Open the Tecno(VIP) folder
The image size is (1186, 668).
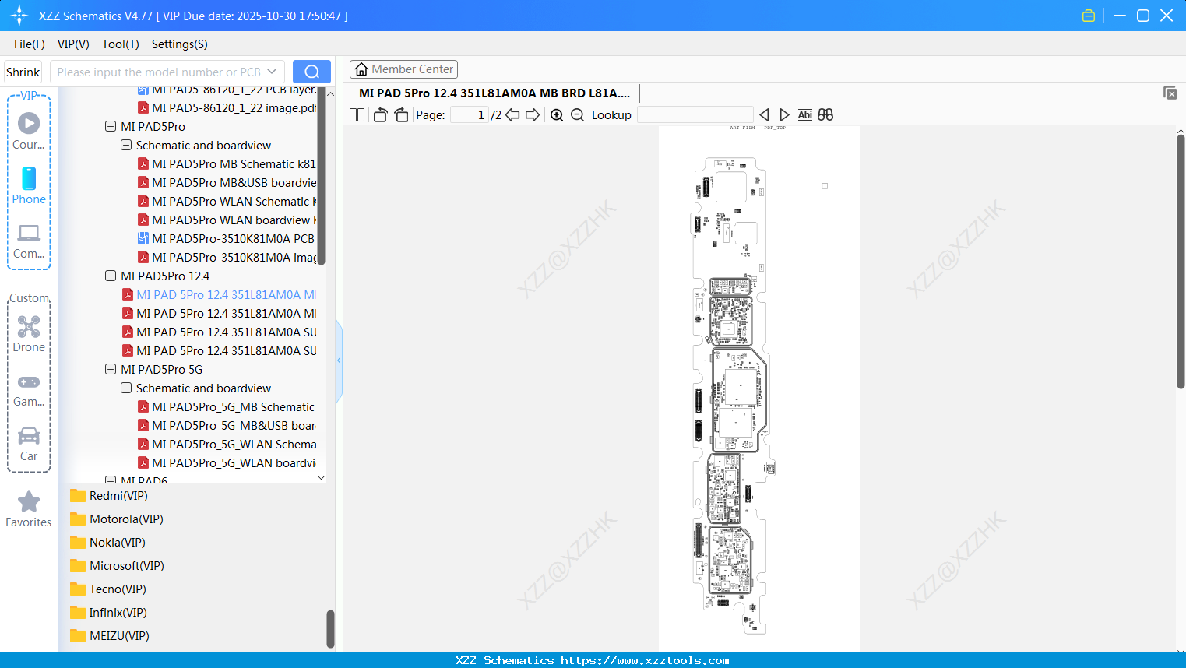coord(108,589)
